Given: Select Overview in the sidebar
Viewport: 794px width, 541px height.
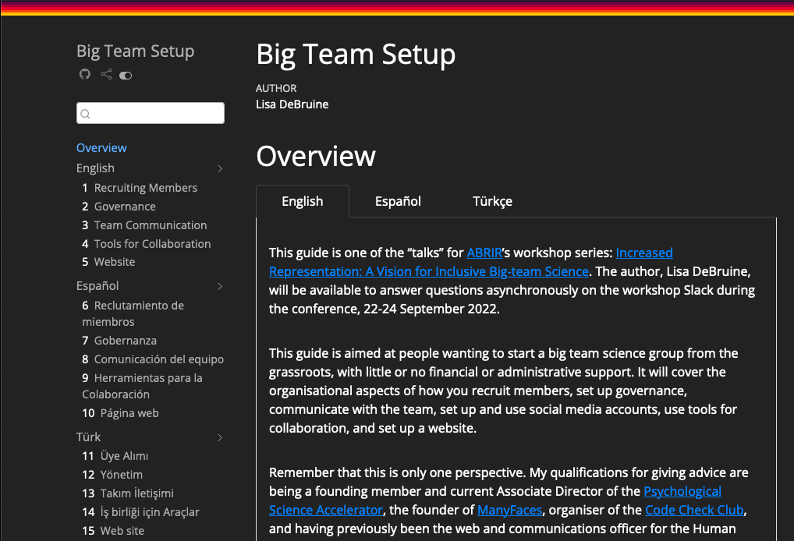Looking at the screenshot, I should pyautogui.click(x=101, y=147).
